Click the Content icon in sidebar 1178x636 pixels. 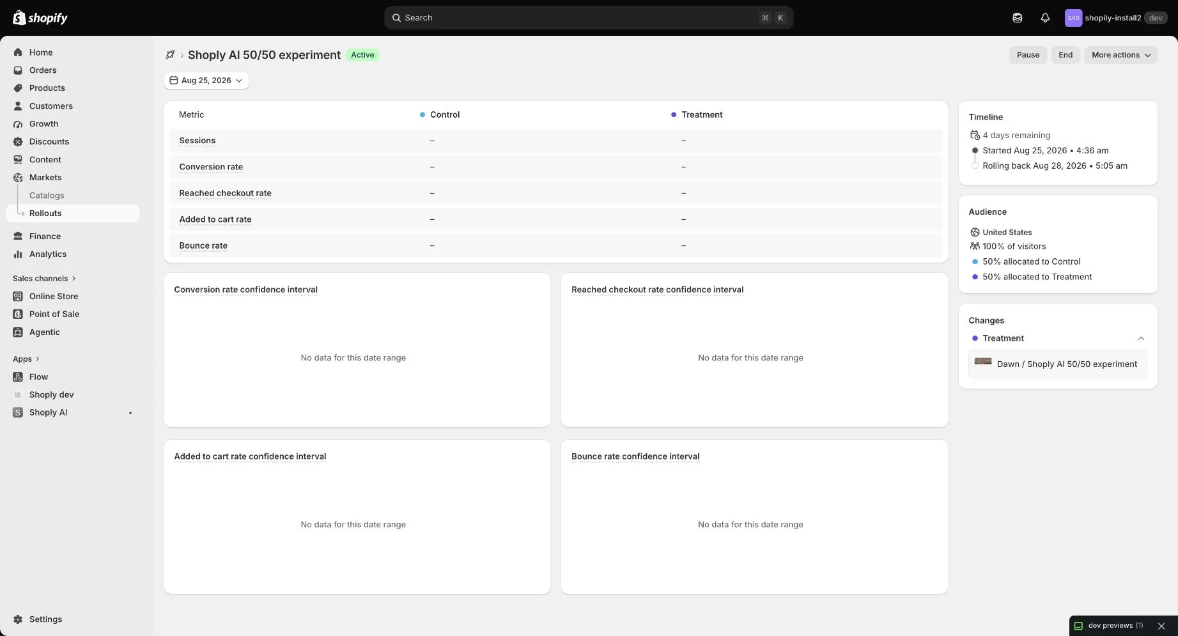pos(18,160)
